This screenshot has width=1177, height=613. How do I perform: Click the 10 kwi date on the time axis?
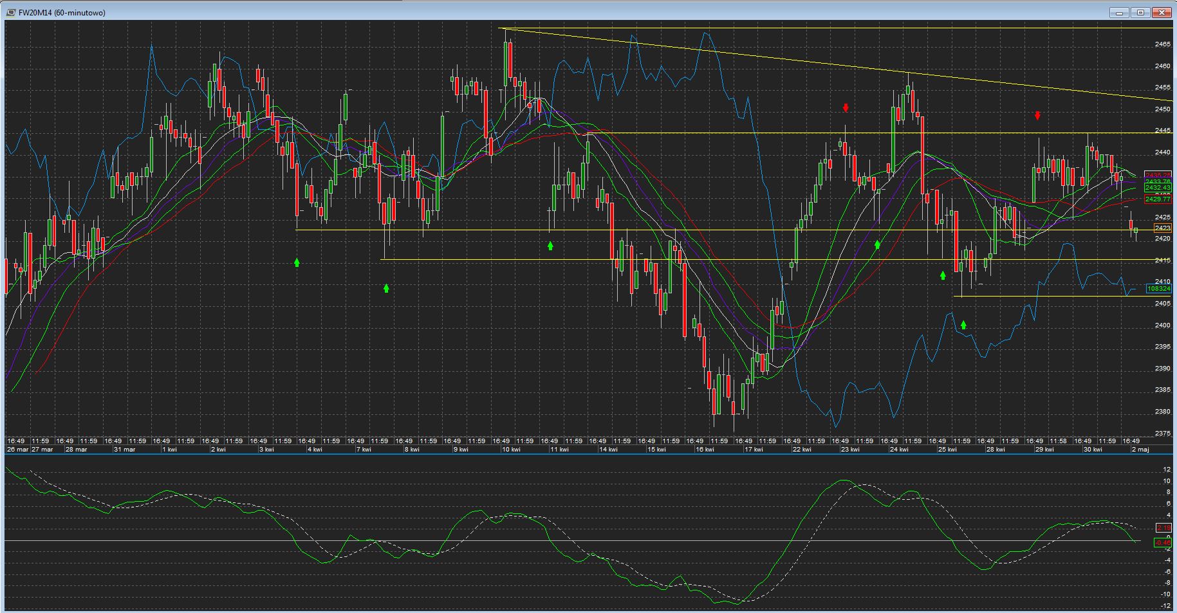[511, 450]
